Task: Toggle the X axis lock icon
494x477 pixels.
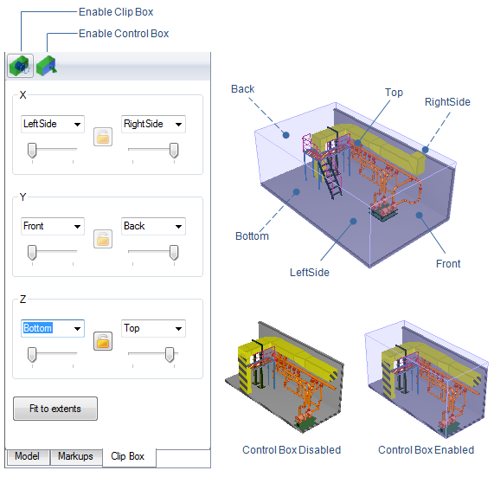Action: coord(103,137)
